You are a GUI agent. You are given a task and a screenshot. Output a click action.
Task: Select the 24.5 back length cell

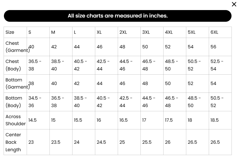pyautogui.click(x=106, y=142)
